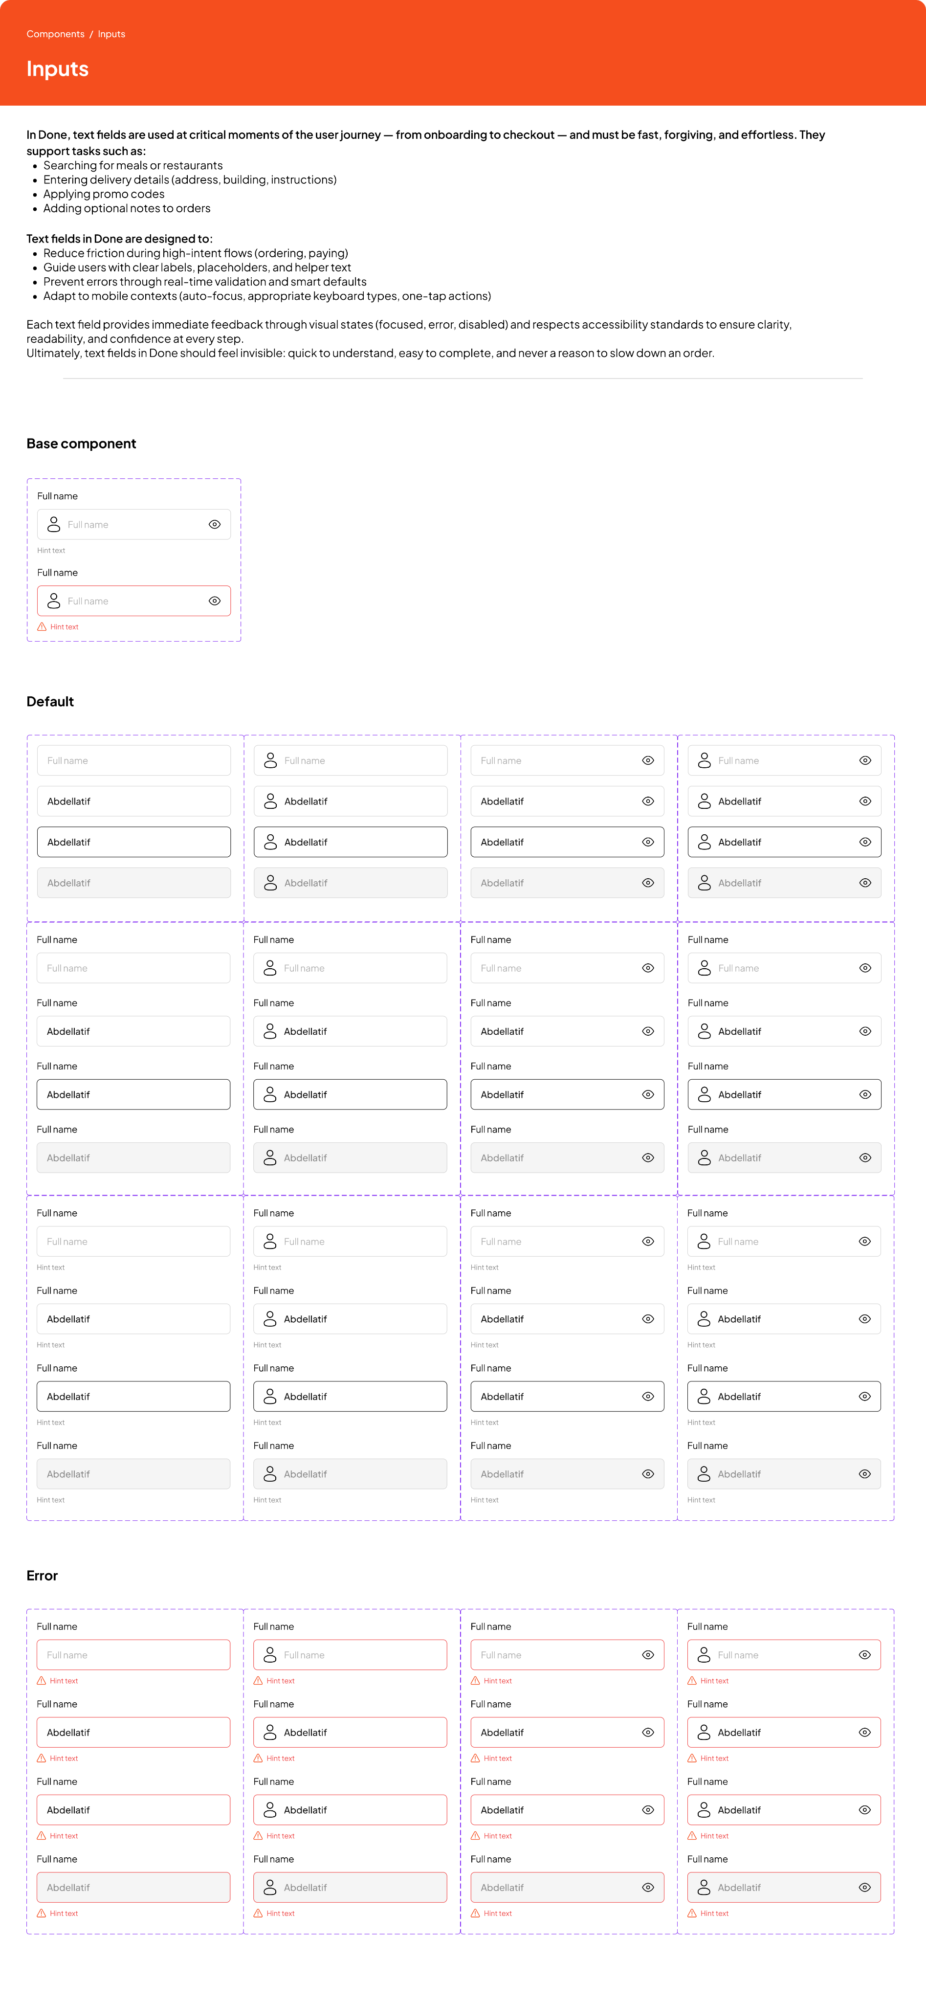This screenshot has height=2003, width=926.
Task: Click warning triangle under Base component error field
Action: click(42, 627)
